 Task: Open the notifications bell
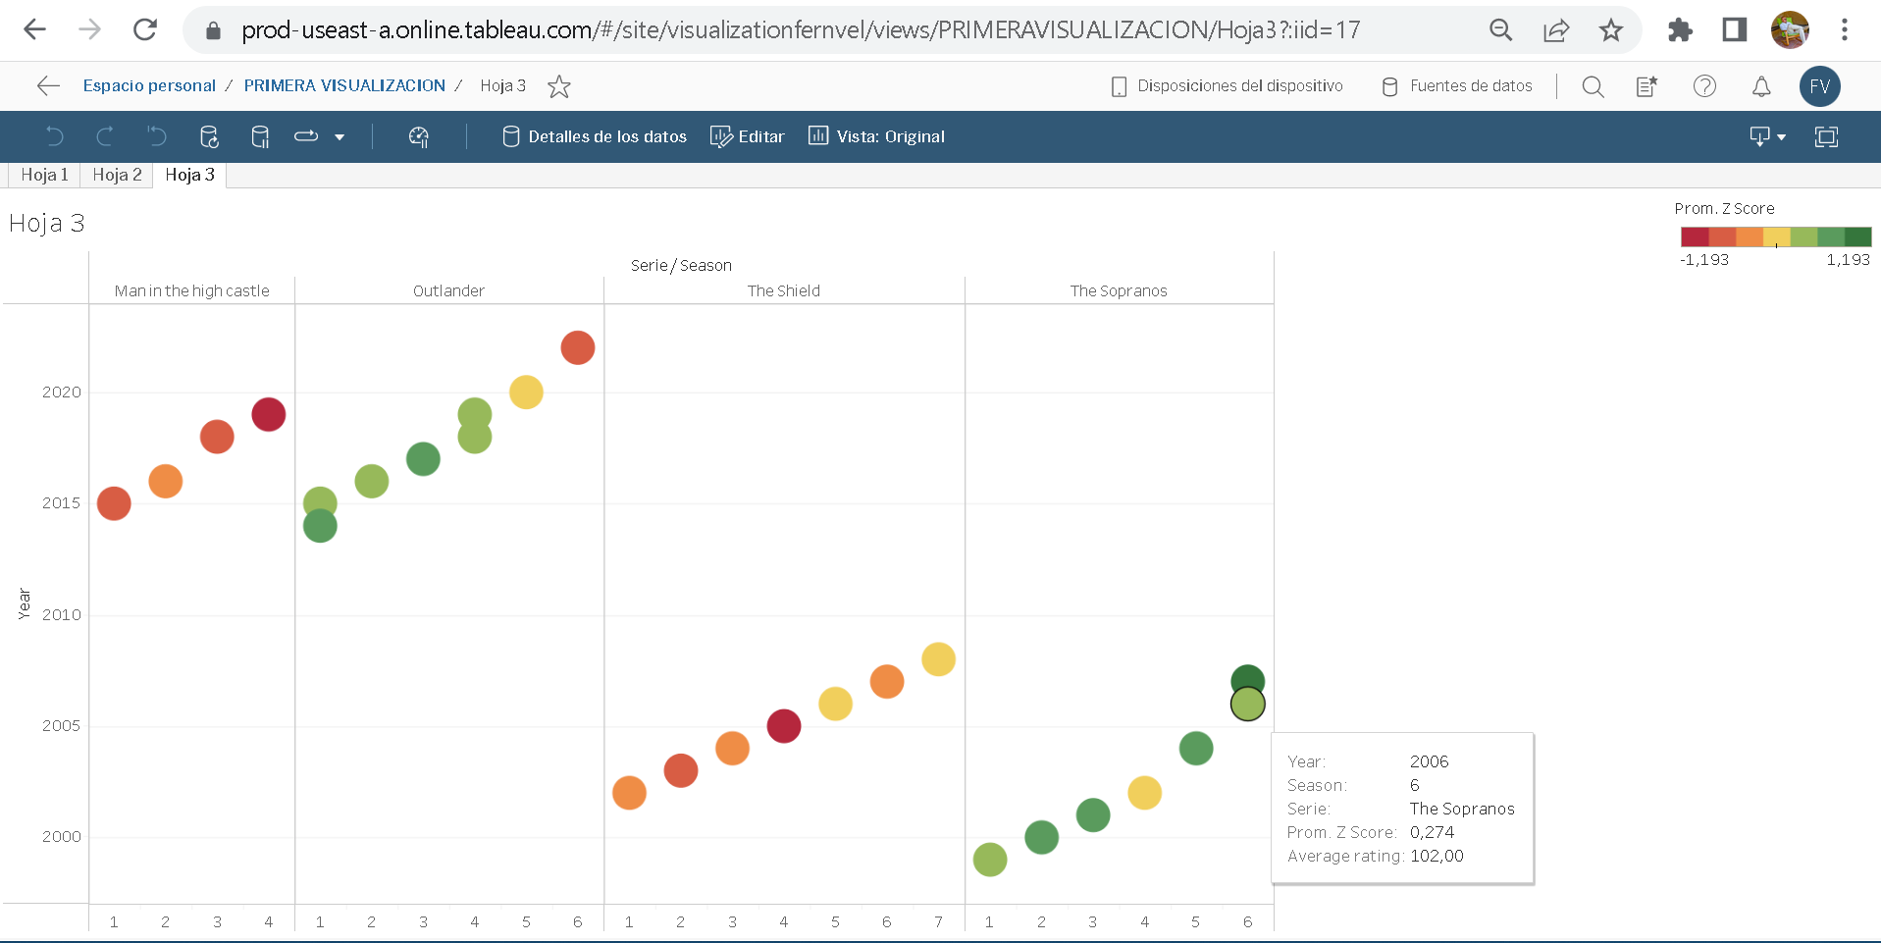pos(1761,86)
